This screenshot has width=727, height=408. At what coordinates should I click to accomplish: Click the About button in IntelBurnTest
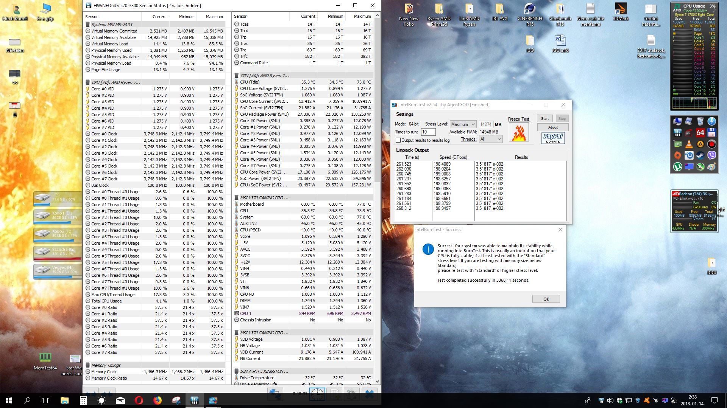click(553, 127)
